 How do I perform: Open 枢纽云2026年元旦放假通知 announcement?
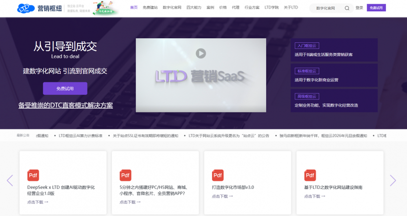click(x=323, y=136)
